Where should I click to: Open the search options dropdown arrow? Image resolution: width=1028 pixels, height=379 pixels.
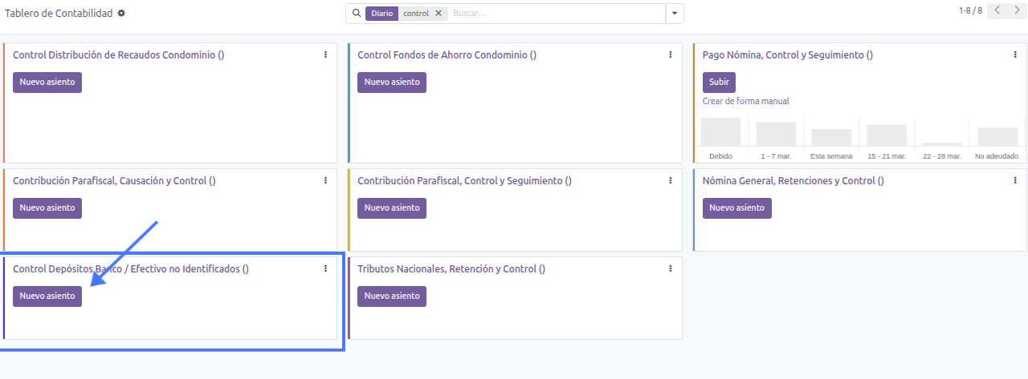click(x=675, y=14)
